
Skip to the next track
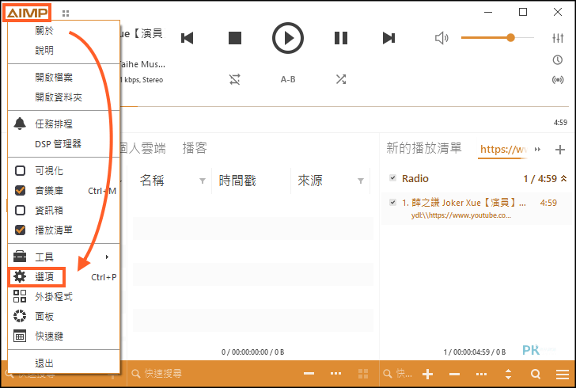(x=388, y=38)
